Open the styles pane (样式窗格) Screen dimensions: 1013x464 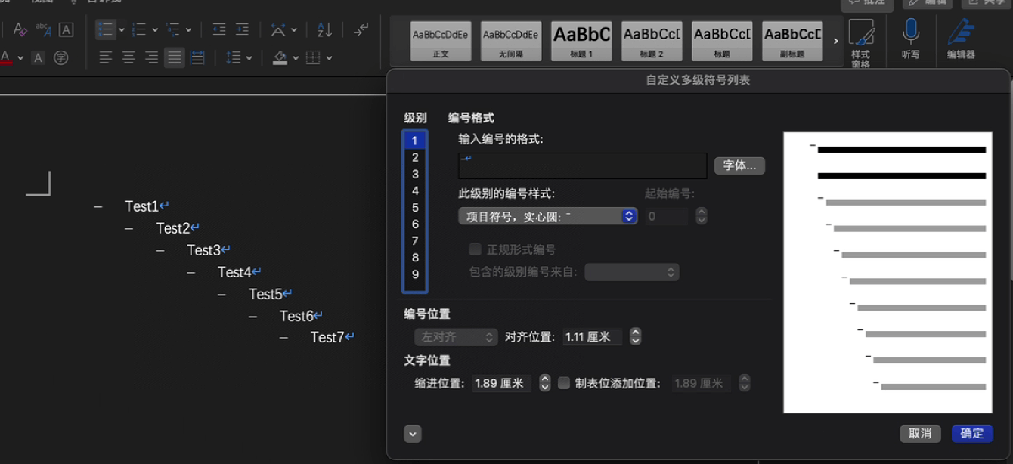(x=861, y=42)
